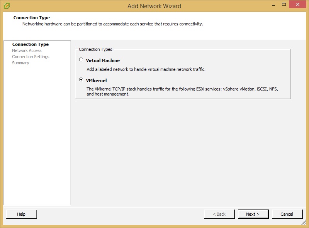Screen dimensions: 309x228
Task: Click the vSphere icon in title bar
Action: pos(7,6)
